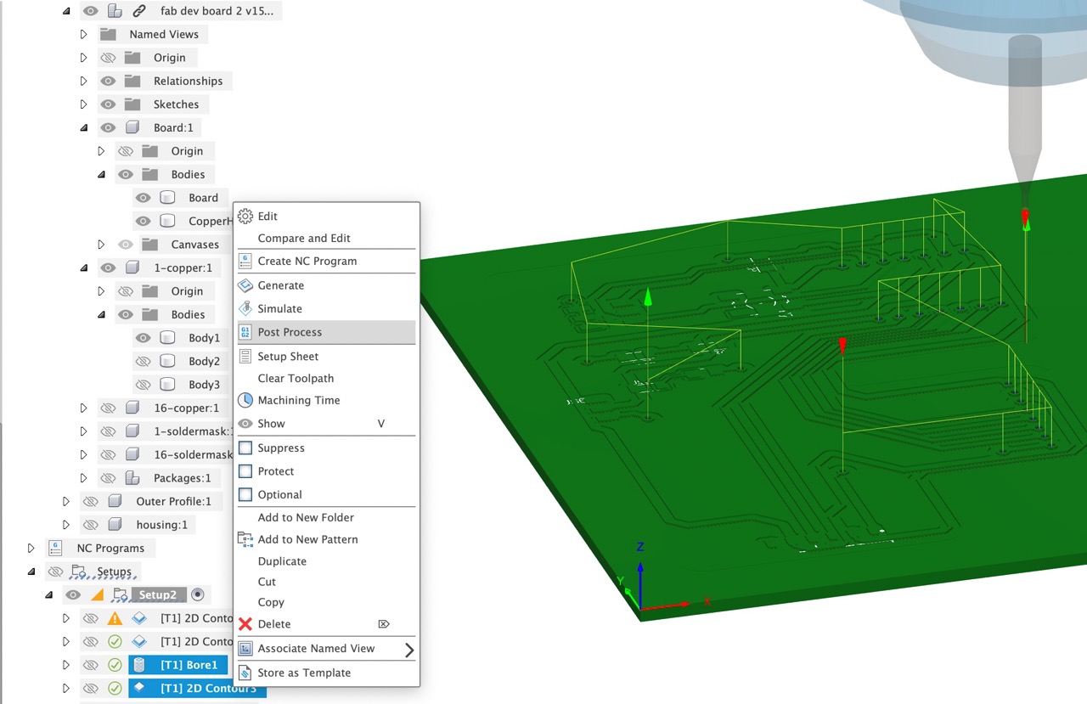
Task: Toggle the Optional checkbox
Action: [x=245, y=494]
